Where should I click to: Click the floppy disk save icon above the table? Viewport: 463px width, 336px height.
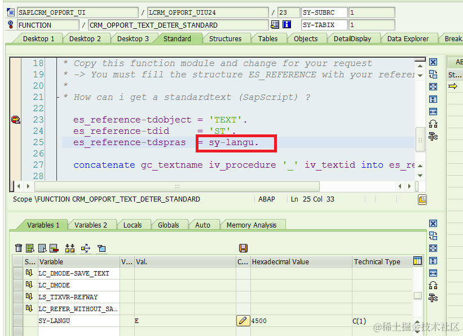point(243,248)
